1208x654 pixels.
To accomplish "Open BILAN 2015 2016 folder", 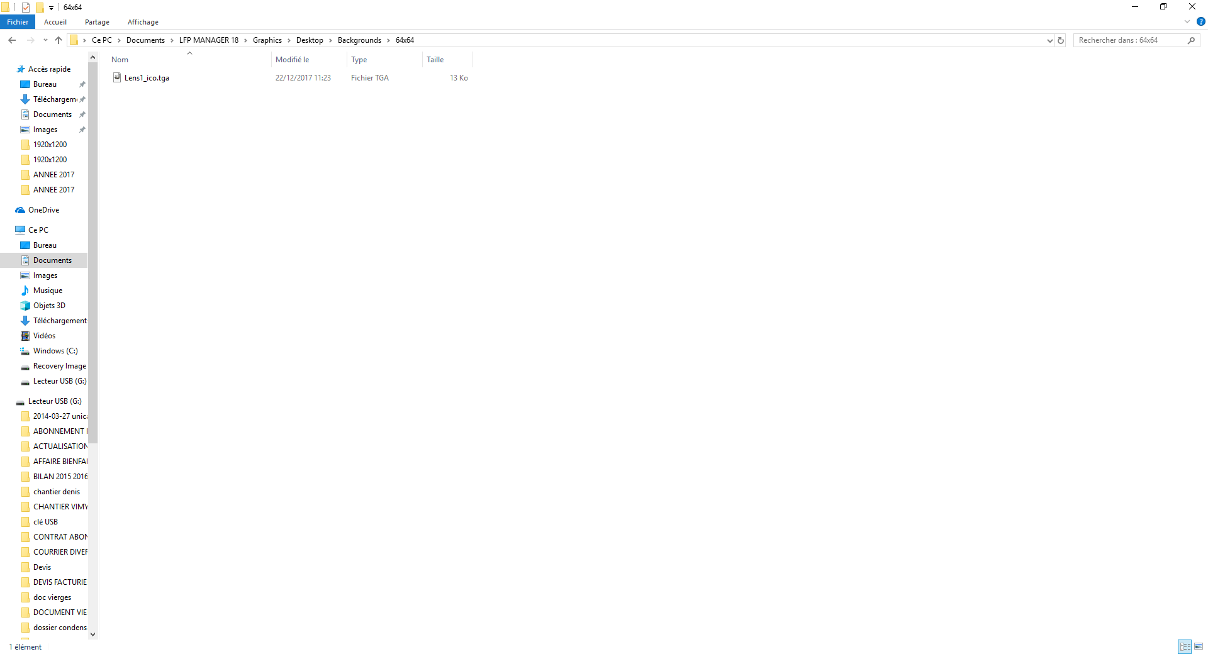I will coord(60,477).
